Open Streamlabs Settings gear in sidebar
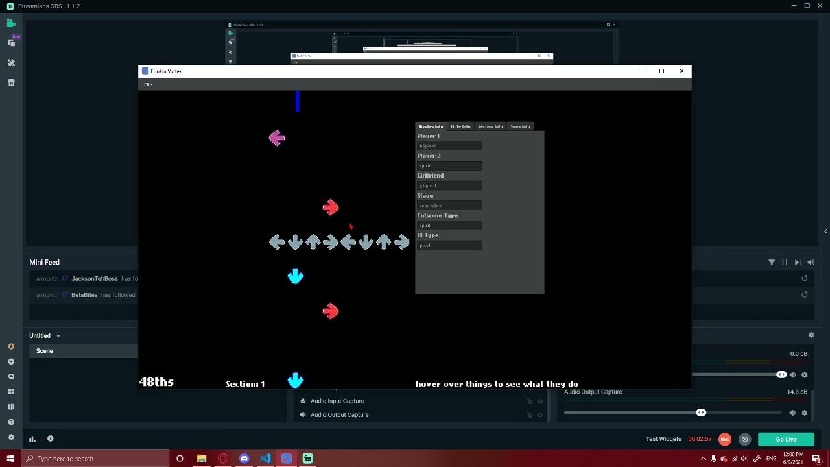Image resolution: width=830 pixels, height=467 pixels. [x=11, y=437]
